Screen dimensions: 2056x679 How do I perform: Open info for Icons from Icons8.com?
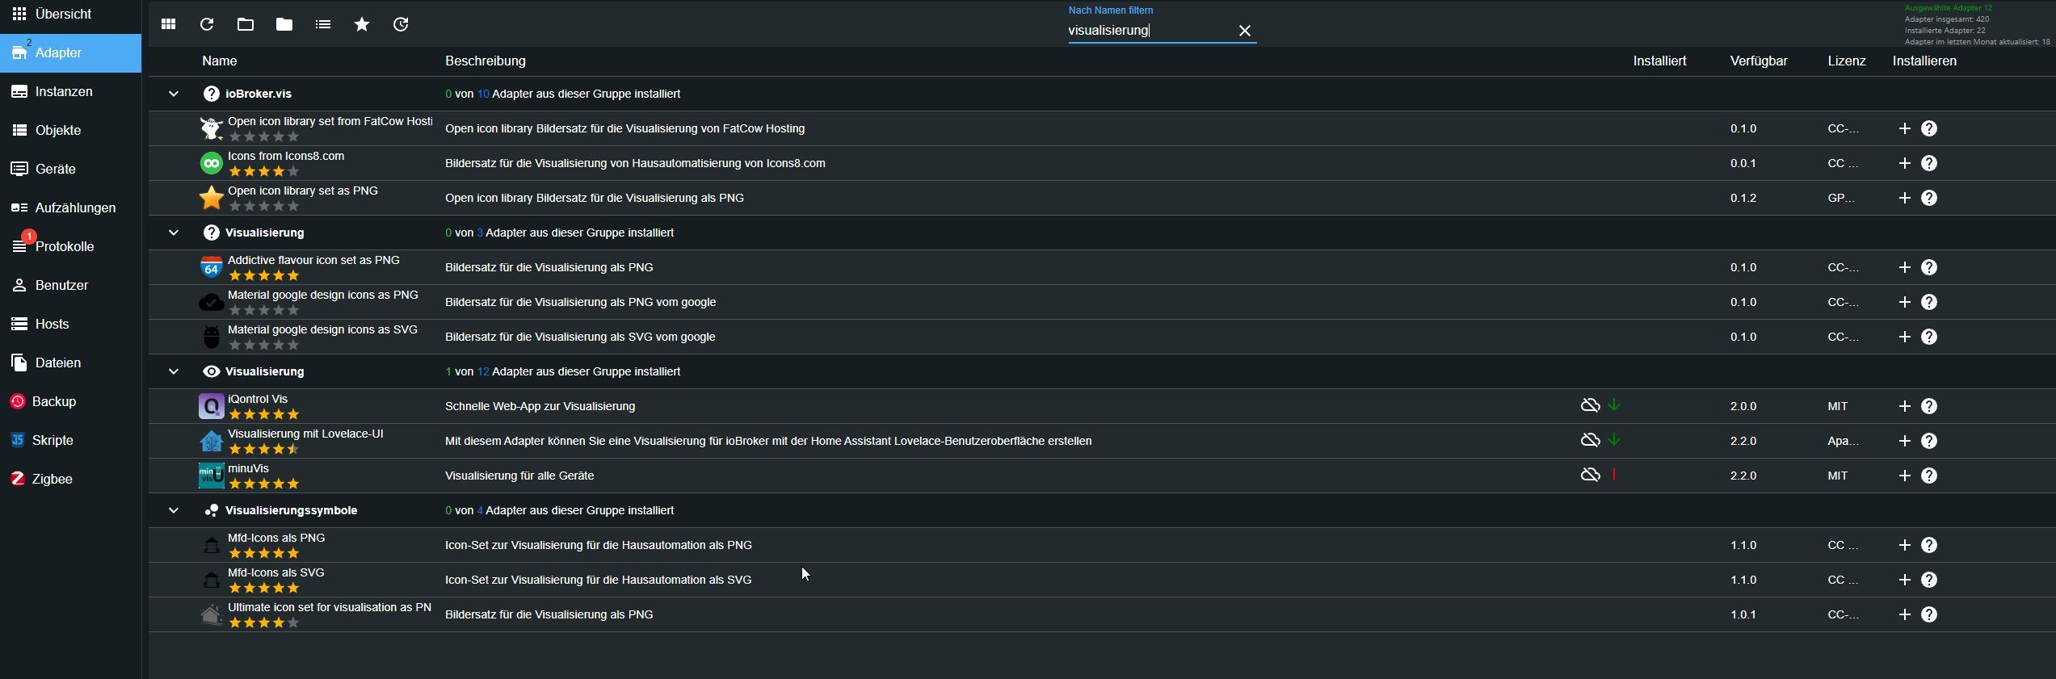click(1929, 163)
